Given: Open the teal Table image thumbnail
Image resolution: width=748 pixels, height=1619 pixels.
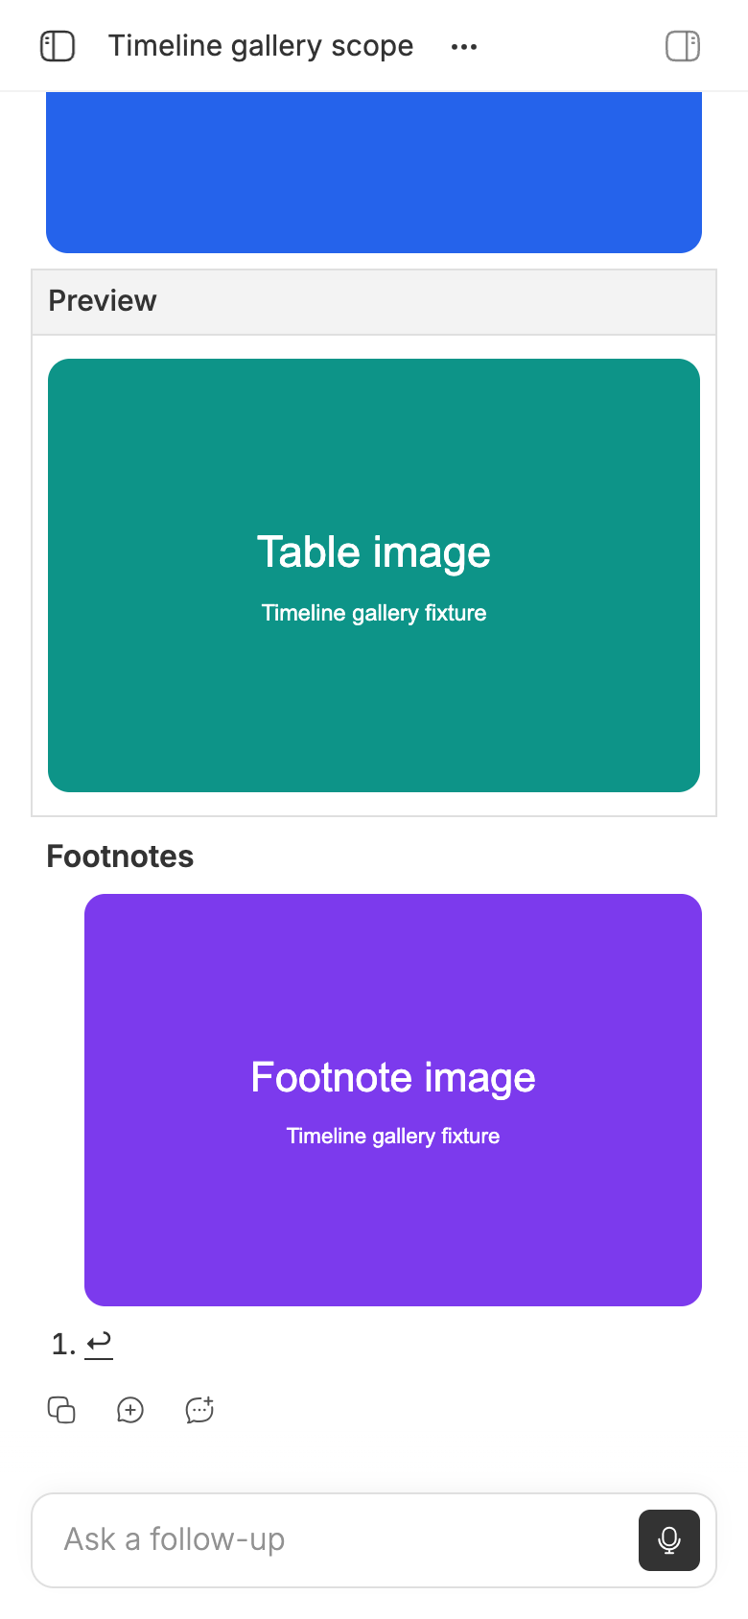Looking at the screenshot, I should pyautogui.click(x=374, y=575).
